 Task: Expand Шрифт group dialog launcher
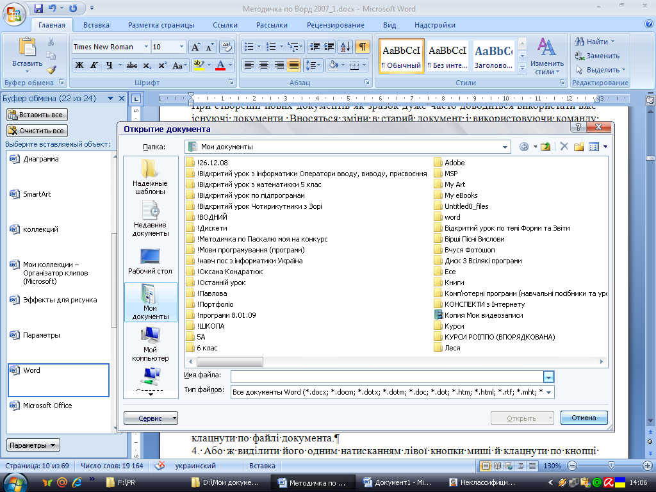231,83
